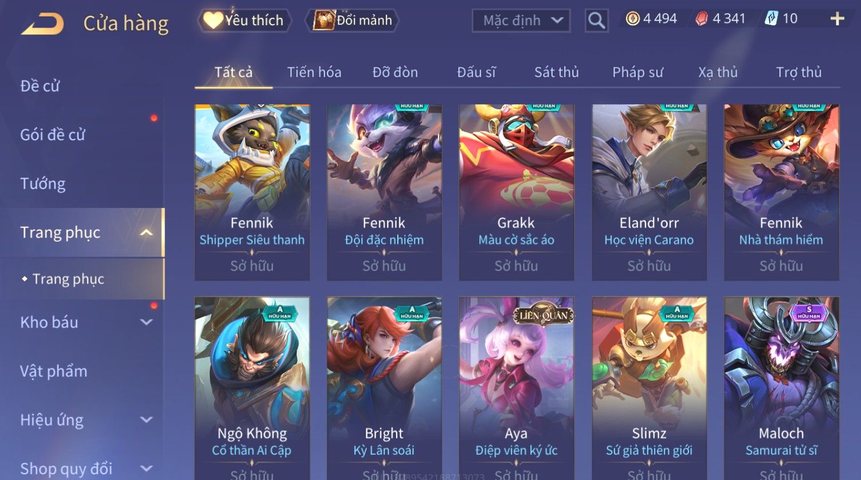This screenshot has width=861, height=480.
Task: Collapse the Trang phục sidebar section
Action: click(x=147, y=233)
